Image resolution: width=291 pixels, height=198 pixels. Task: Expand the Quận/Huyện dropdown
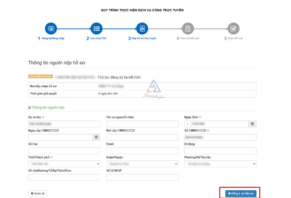click(x=142, y=164)
